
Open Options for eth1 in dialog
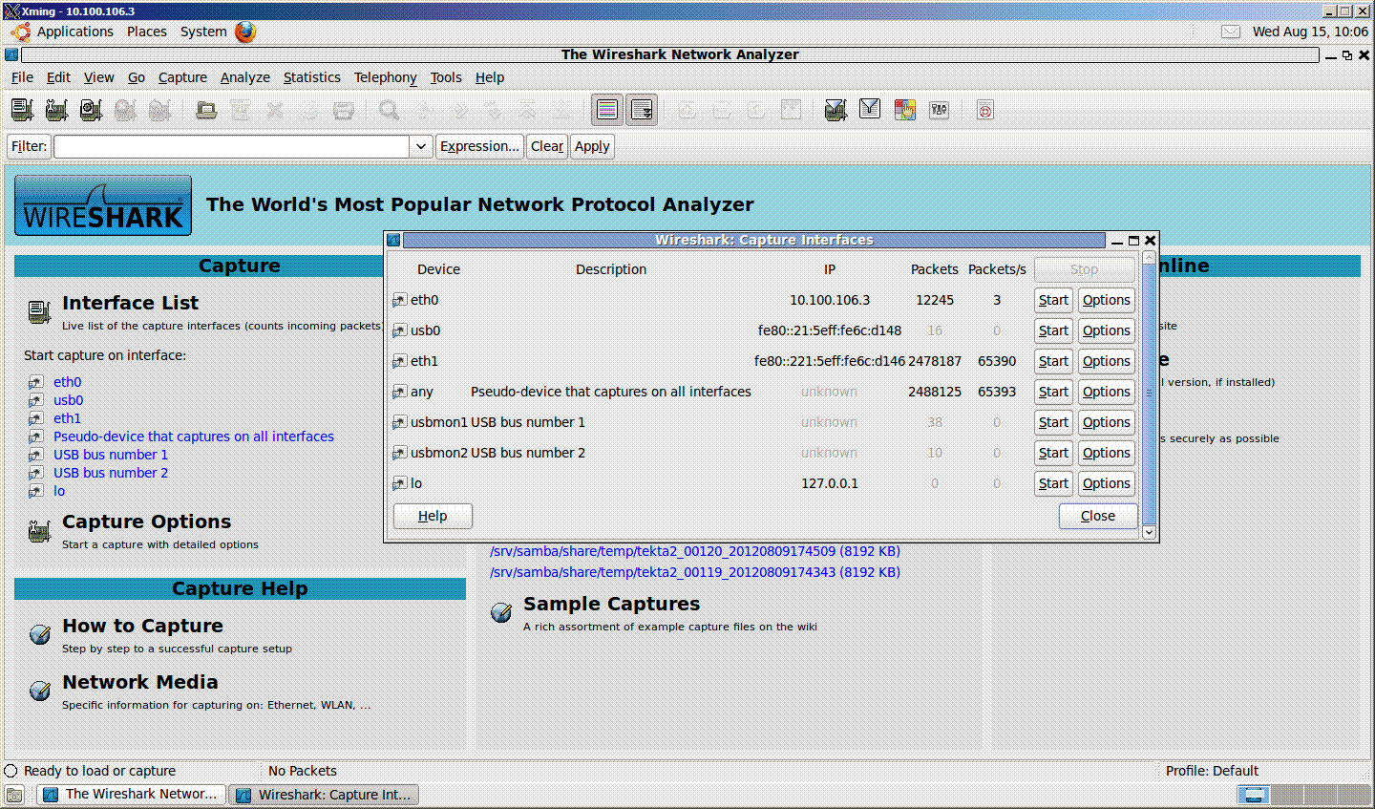coord(1107,361)
